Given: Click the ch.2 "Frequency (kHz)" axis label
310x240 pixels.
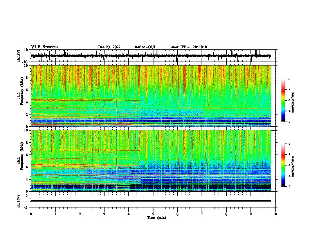Looking at the screenshot, I should click(22, 156).
